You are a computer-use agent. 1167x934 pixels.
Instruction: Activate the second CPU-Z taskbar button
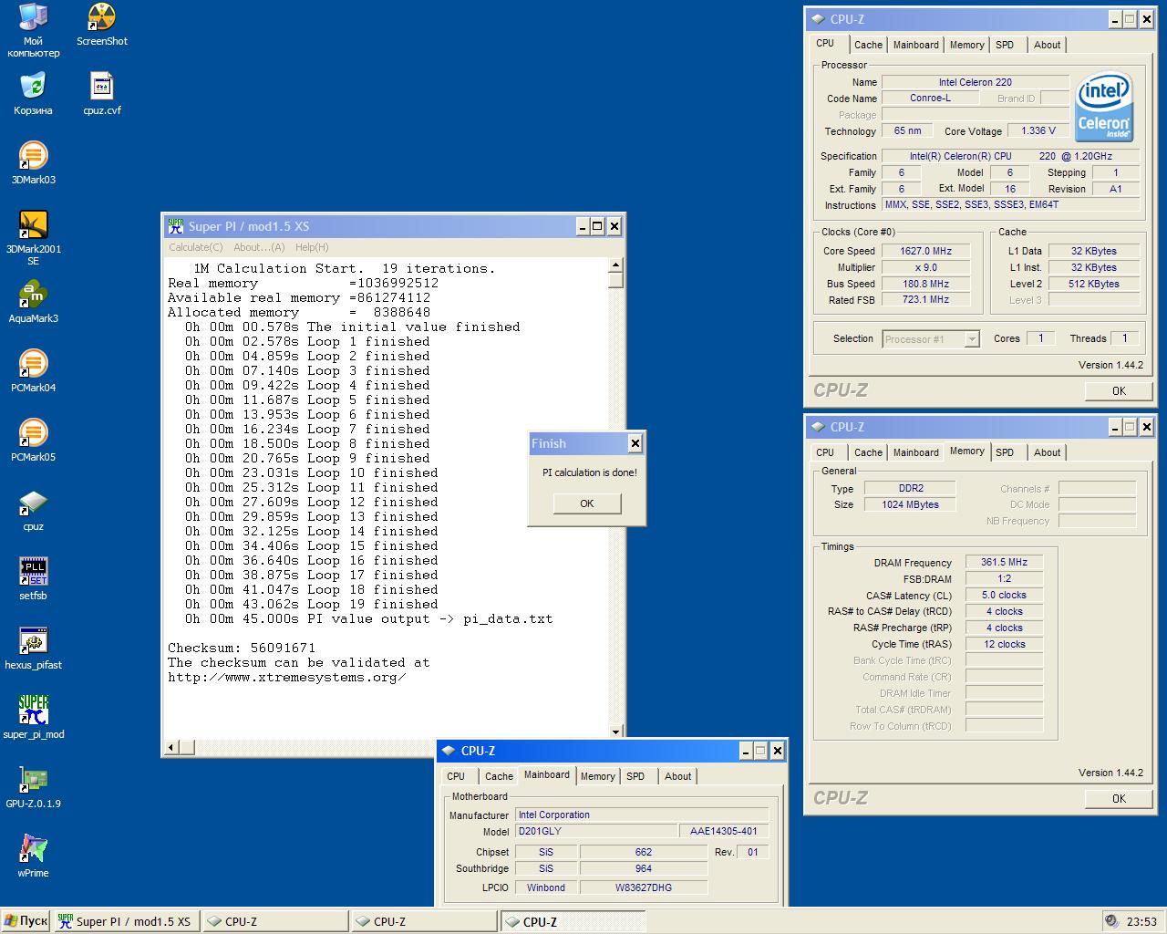[424, 921]
